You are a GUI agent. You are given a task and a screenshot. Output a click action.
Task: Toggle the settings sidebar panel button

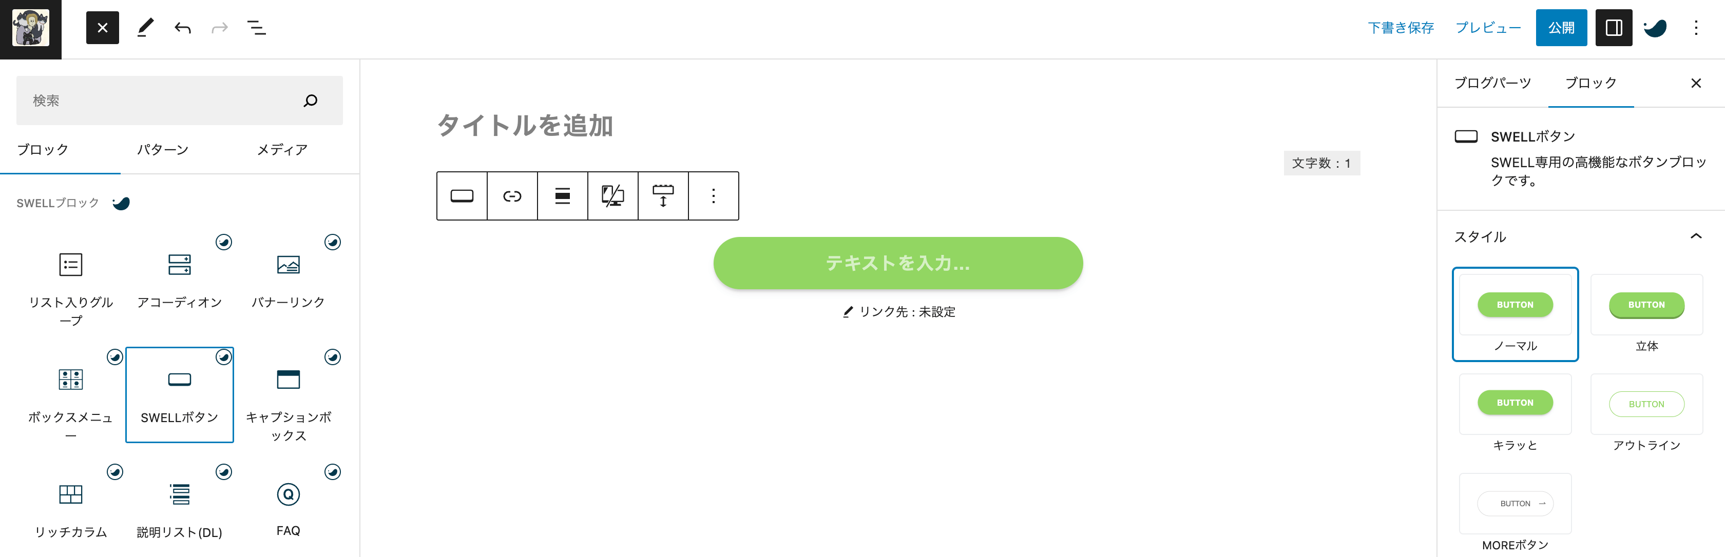coord(1614,28)
